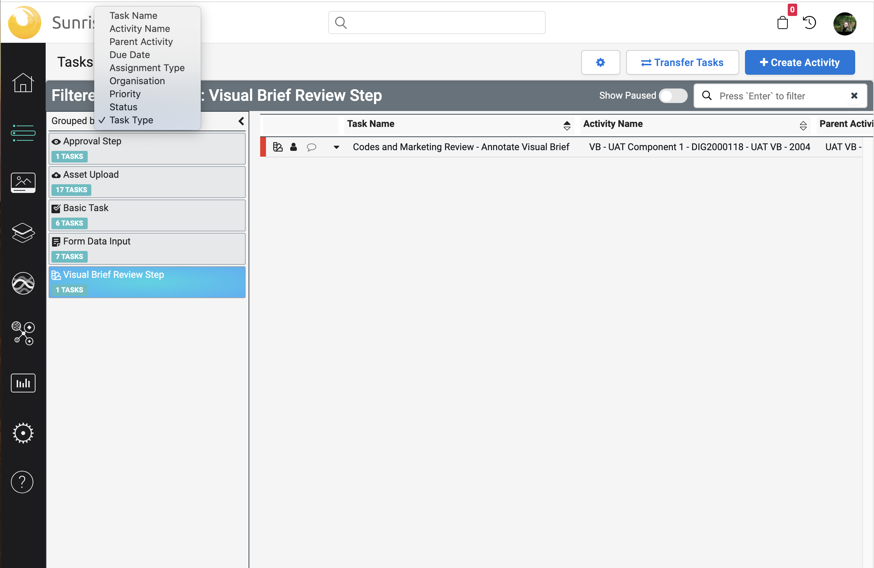Select the Asset Upload task group
The width and height of the screenshot is (874, 568).
147,182
